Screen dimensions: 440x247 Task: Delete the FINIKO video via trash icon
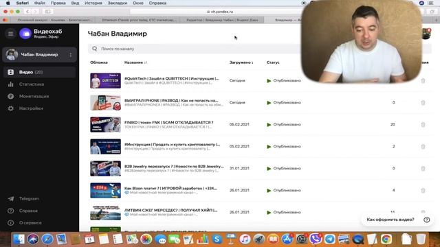coord(423,124)
